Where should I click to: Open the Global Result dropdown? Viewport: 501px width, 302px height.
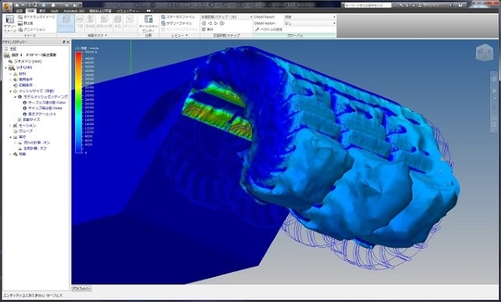click(310, 17)
